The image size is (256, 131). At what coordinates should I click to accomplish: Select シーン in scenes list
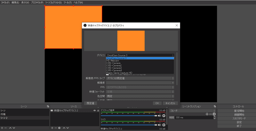(25, 111)
